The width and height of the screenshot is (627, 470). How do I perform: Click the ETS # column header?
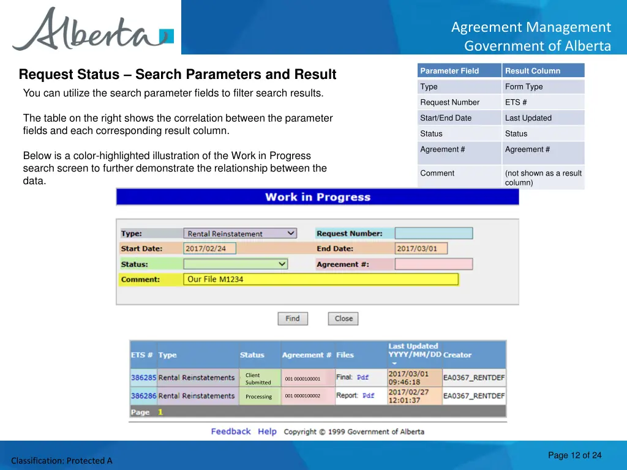pos(141,355)
